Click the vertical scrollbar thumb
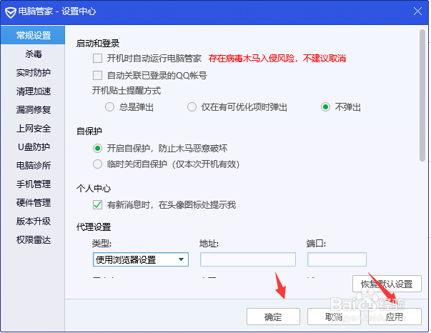This screenshot has height=333, width=431. coord(422,96)
